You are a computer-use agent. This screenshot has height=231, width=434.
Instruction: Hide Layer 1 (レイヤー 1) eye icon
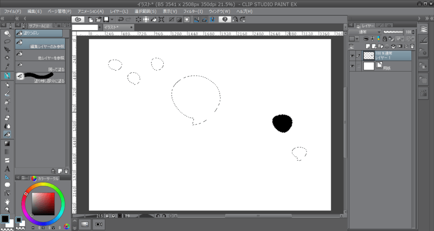click(352, 56)
